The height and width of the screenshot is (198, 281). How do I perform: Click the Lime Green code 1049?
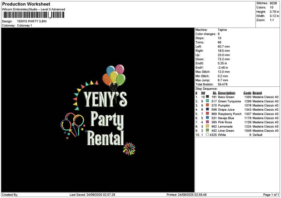click(x=248, y=131)
